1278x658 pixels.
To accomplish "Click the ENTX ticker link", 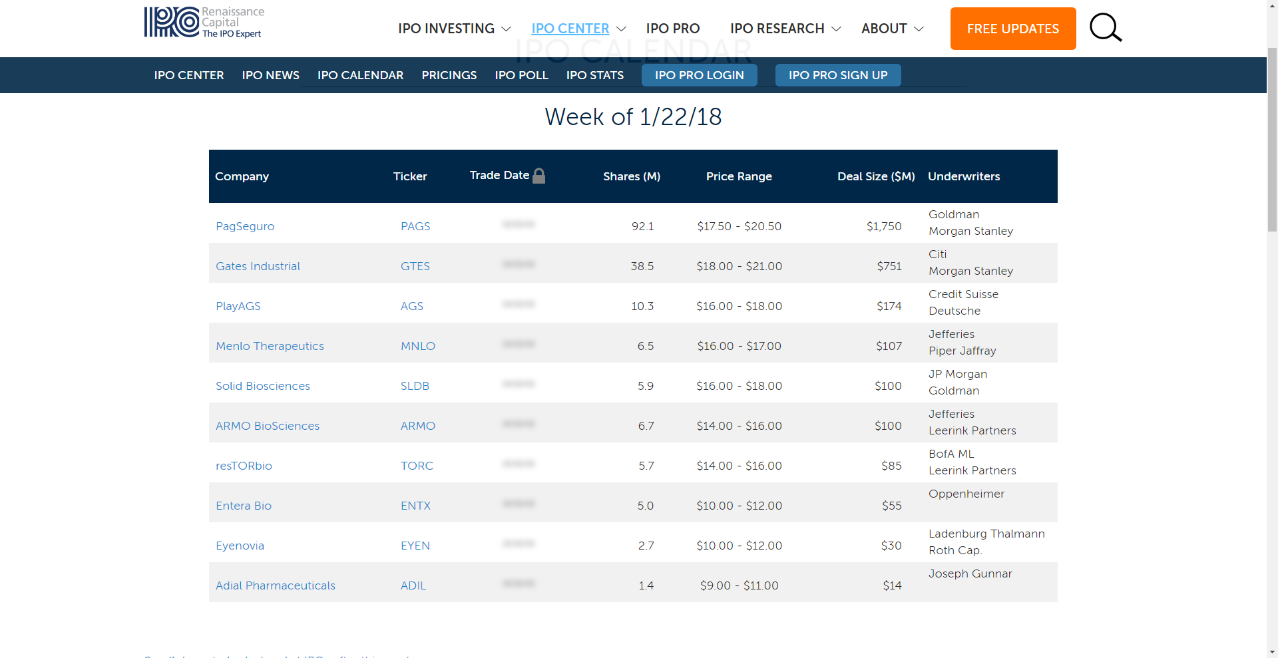I will [415, 506].
